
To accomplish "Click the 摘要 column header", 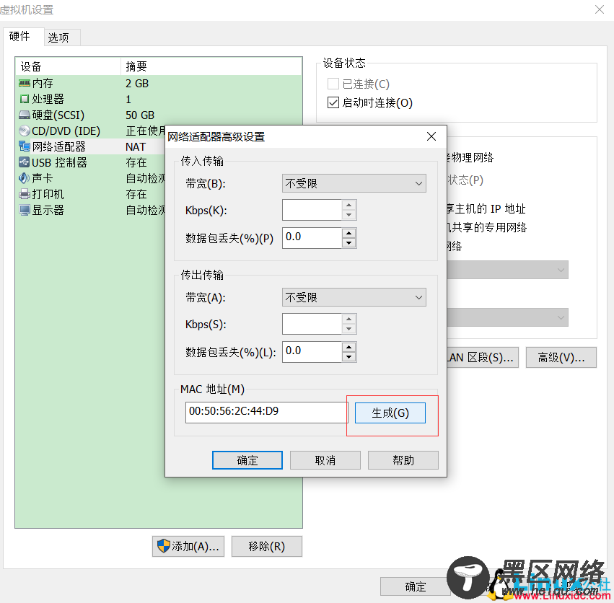I will point(211,66).
